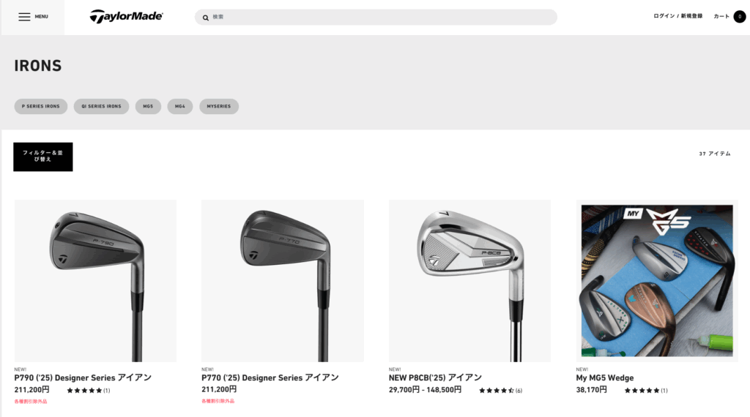The height and width of the screenshot is (417, 750).
Task: Open P790 ('25) Designer Series product image
Action: pyautogui.click(x=95, y=280)
